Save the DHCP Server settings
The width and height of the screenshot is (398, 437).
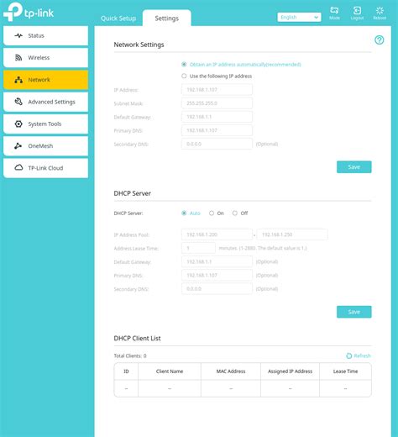(354, 312)
